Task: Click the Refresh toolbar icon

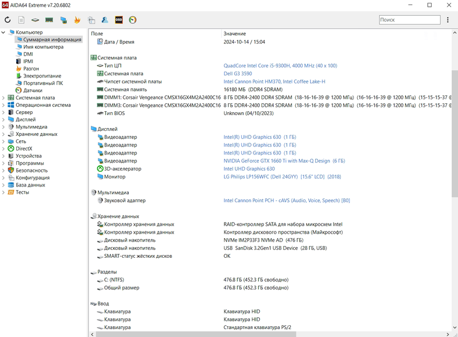Action: coord(7,20)
